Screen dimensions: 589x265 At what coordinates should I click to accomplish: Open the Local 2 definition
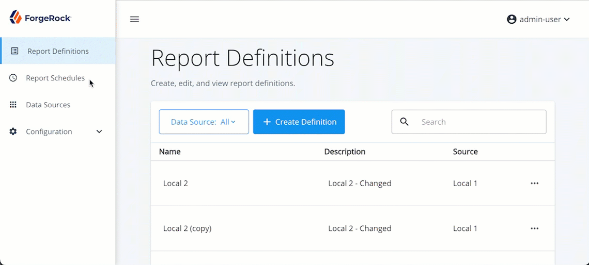pyautogui.click(x=176, y=183)
